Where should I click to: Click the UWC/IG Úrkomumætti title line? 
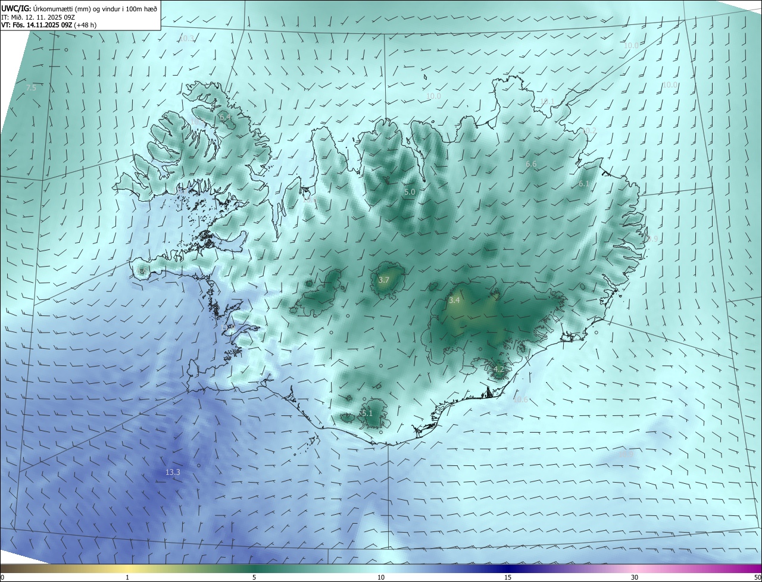pos(79,8)
